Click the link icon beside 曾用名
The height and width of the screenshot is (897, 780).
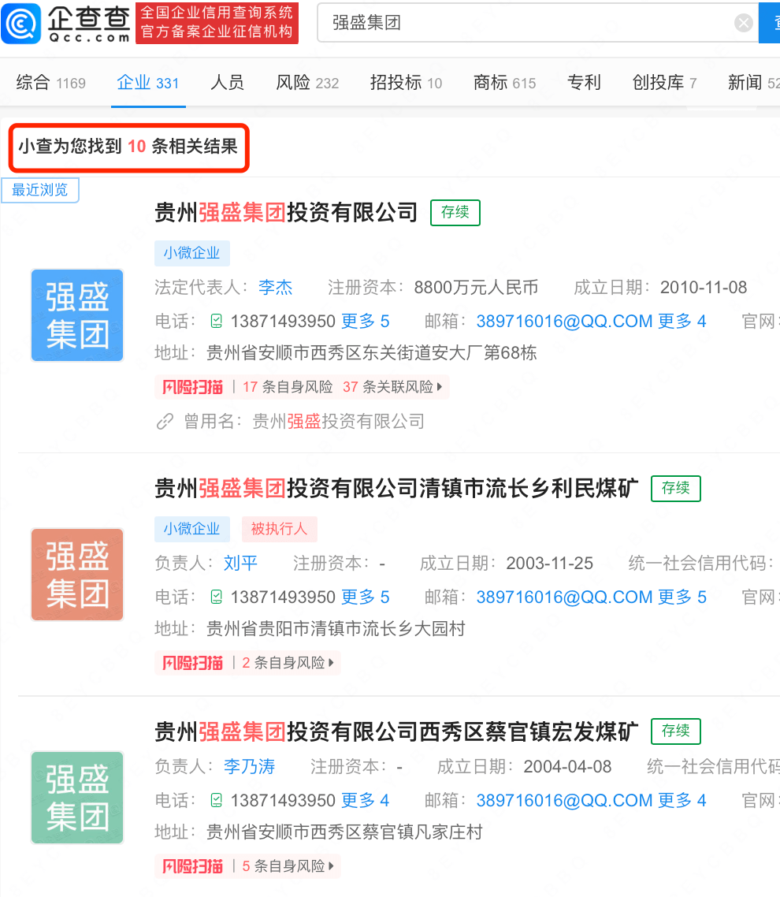[165, 422]
